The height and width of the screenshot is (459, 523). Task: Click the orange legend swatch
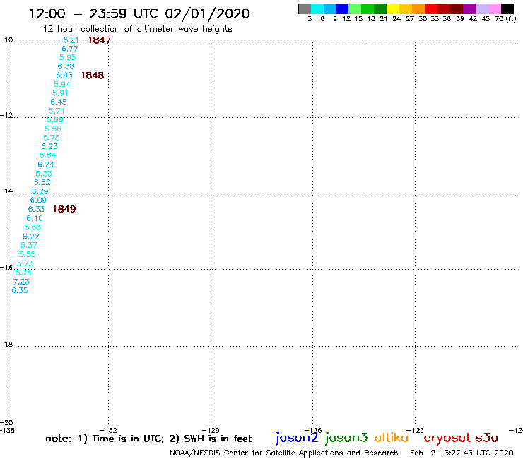pyautogui.click(x=418, y=8)
